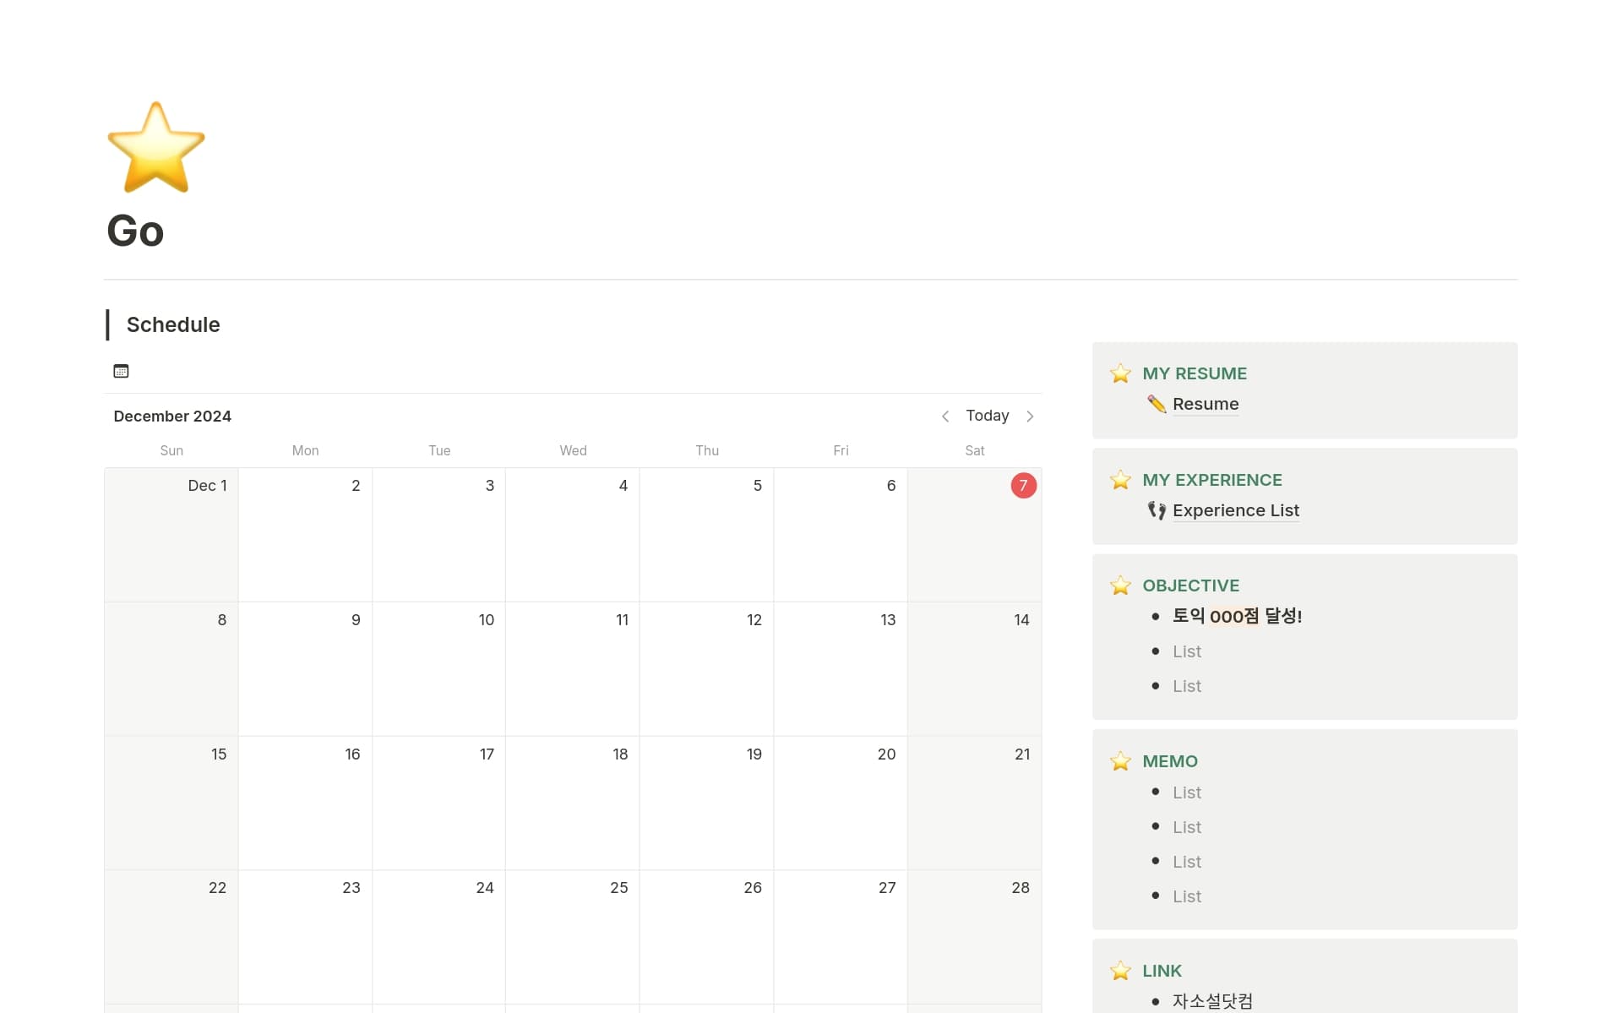The image size is (1622, 1013).
Task: Click the 토익 000점 달성! objective item
Action: (x=1237, y=616)
